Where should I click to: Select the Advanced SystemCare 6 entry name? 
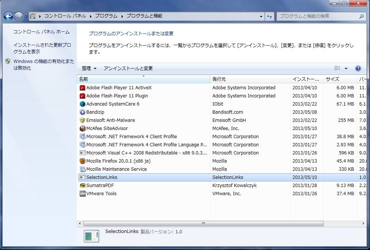(x=113, y=104)
